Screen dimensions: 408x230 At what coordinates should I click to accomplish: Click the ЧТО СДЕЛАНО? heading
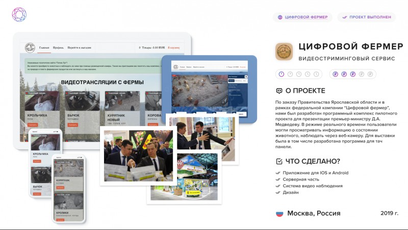(x=313, y=161)
